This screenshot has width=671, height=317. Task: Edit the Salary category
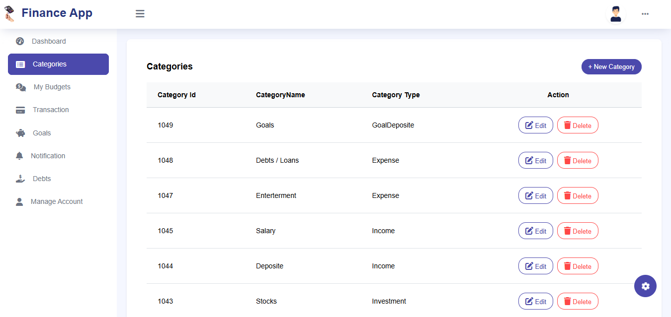click(535, 231)
